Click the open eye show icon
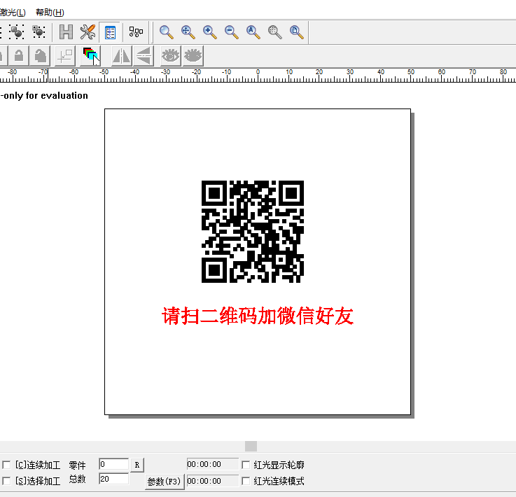Viewport: 516px width, 497px height. tap(170, 55)
